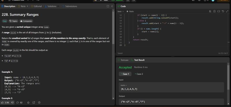Select the Code panel tab

point(122,6)
